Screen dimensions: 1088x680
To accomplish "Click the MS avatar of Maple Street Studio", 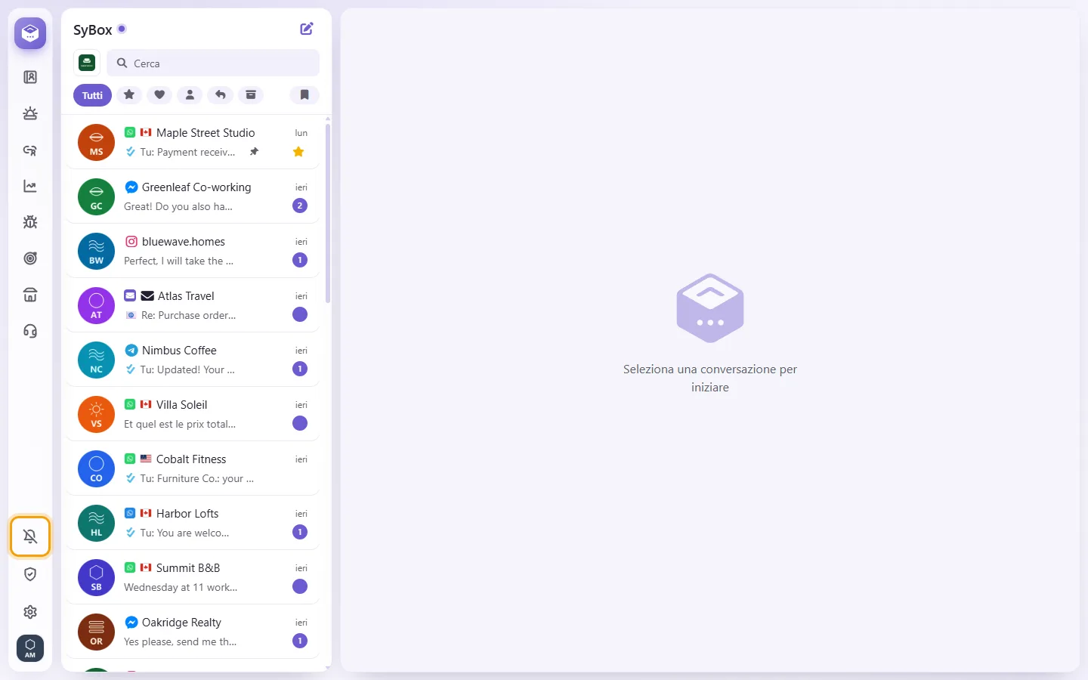I will pyautogui.click(x=97, y=142).
